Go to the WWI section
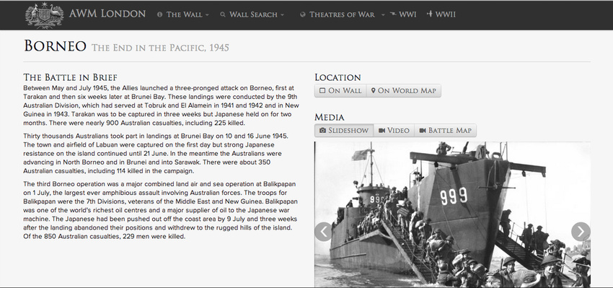This screenshot has height=288, width=613. [x=407, y=14]
